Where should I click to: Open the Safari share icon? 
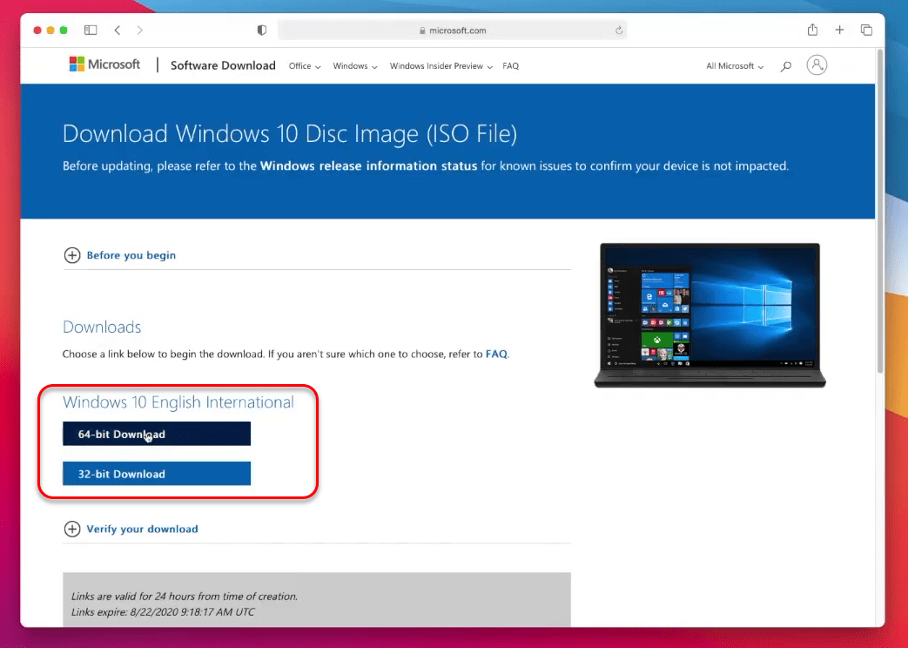pos(812,30)
